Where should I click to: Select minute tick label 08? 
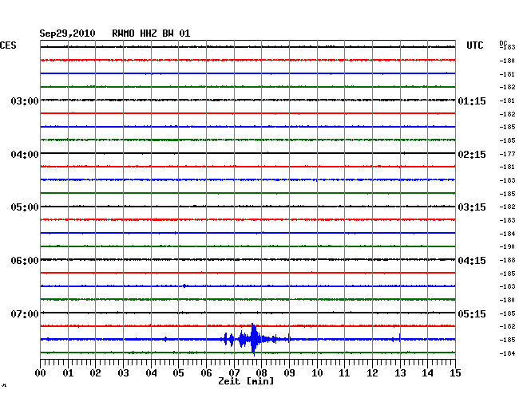point(261,373)
